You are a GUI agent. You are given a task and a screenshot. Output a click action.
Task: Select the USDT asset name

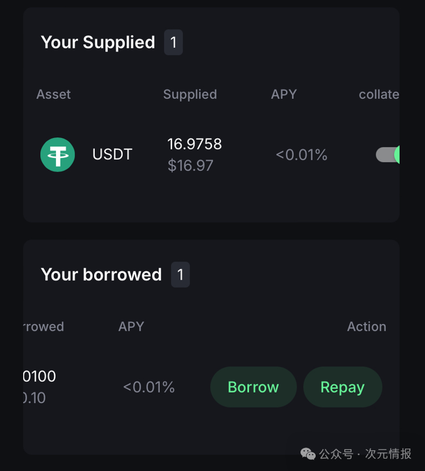[x=112, y=155]
